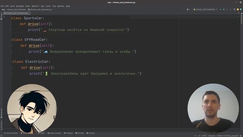Open the Tools menu
This screenshot has height=137, width=243.
(48, 6)
